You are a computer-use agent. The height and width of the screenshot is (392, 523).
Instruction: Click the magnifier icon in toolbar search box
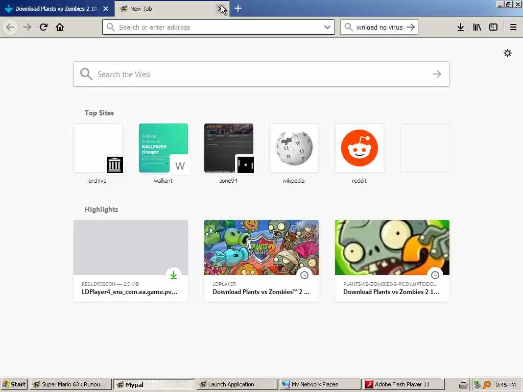[348, 27]
